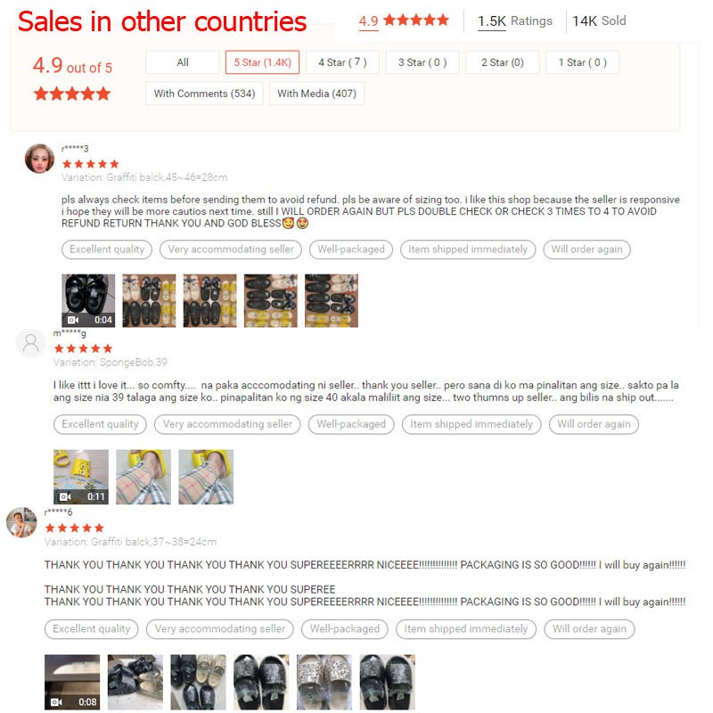Show reviews With Comments (534)
The width and height of the screenshot is (713, 713).
point(204,94)
